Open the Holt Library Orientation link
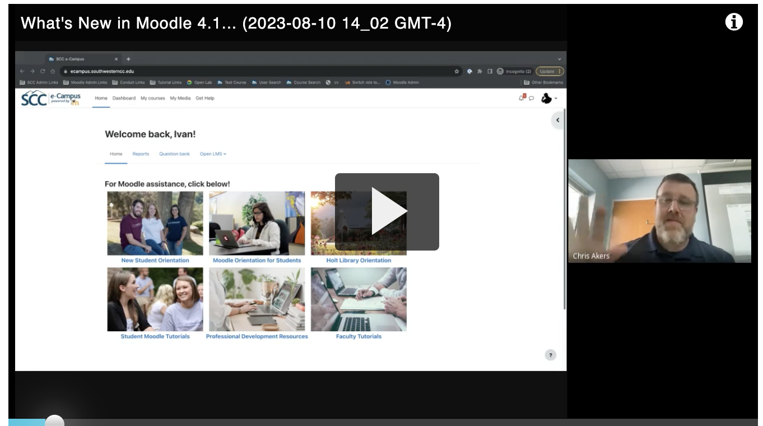 [x=359, y=260]
